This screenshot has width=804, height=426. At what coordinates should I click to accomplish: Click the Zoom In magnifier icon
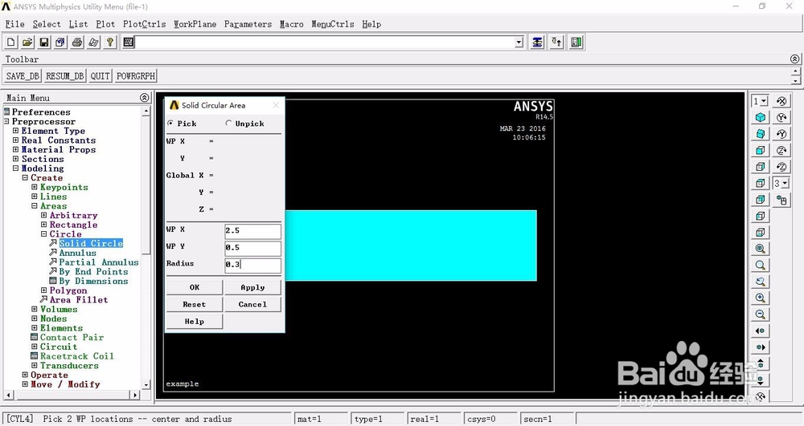point(760,298)
